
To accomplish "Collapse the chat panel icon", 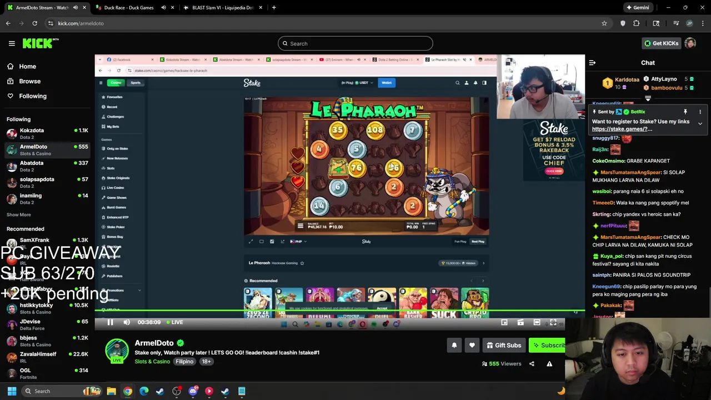I will (592, 63).
